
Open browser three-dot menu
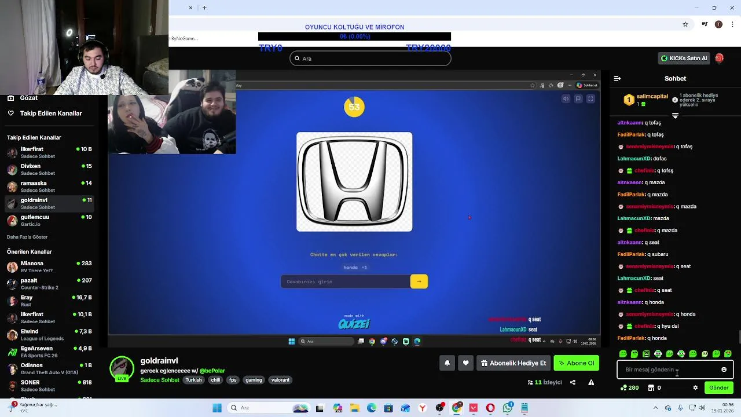(x=732, y=24)
